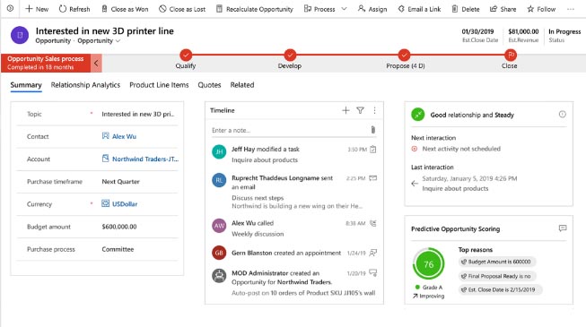Click the Topic field value
The image size is (586, 327).
(138, 114)
